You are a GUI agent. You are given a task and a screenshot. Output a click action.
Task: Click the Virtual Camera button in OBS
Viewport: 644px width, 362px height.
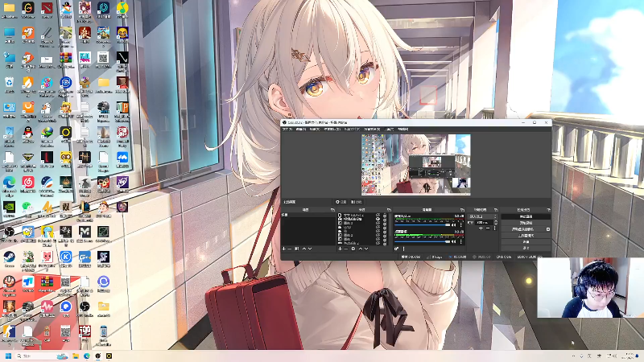click(x=522, y=229)
